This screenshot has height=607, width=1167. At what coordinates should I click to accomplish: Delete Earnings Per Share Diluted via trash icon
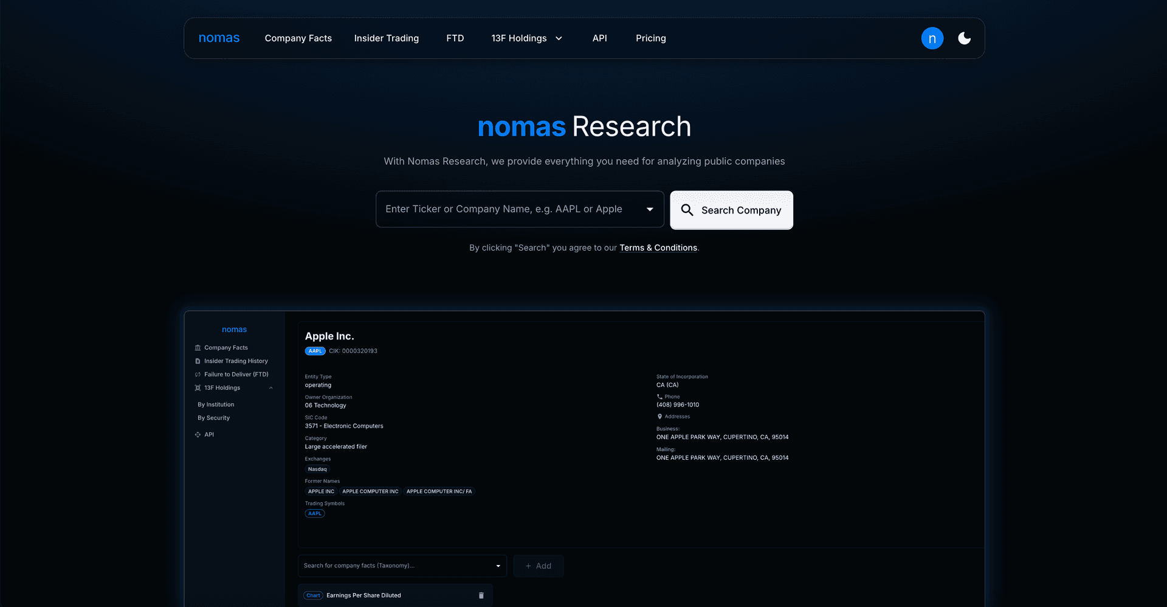[x=481, y=595]
